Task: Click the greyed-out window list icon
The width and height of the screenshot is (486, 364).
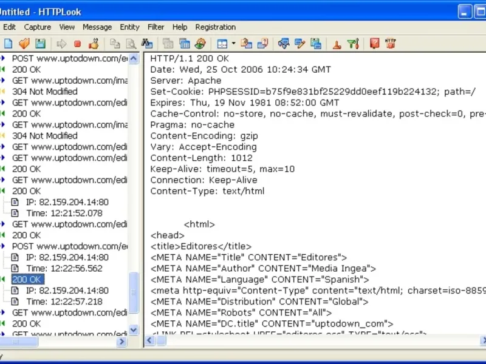Action: click(x=168, y=44)
